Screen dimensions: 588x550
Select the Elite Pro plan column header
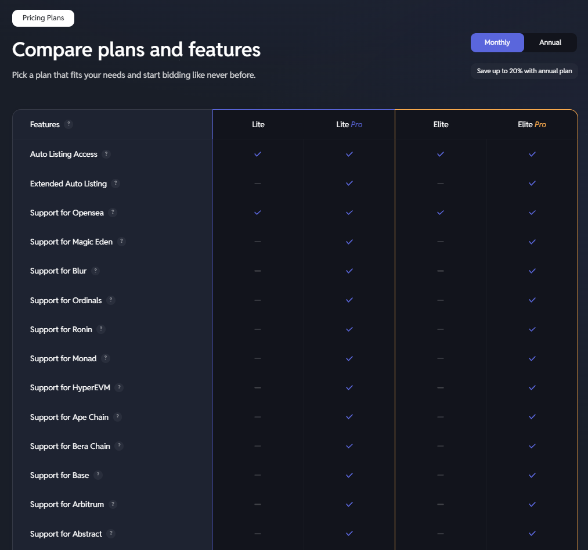click(532, 124)
